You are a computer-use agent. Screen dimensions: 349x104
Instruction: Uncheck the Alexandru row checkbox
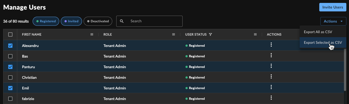click(x=10, y=46)
